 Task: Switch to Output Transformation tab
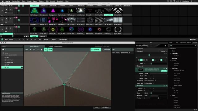pyautogui.click(x=56, y=46)
